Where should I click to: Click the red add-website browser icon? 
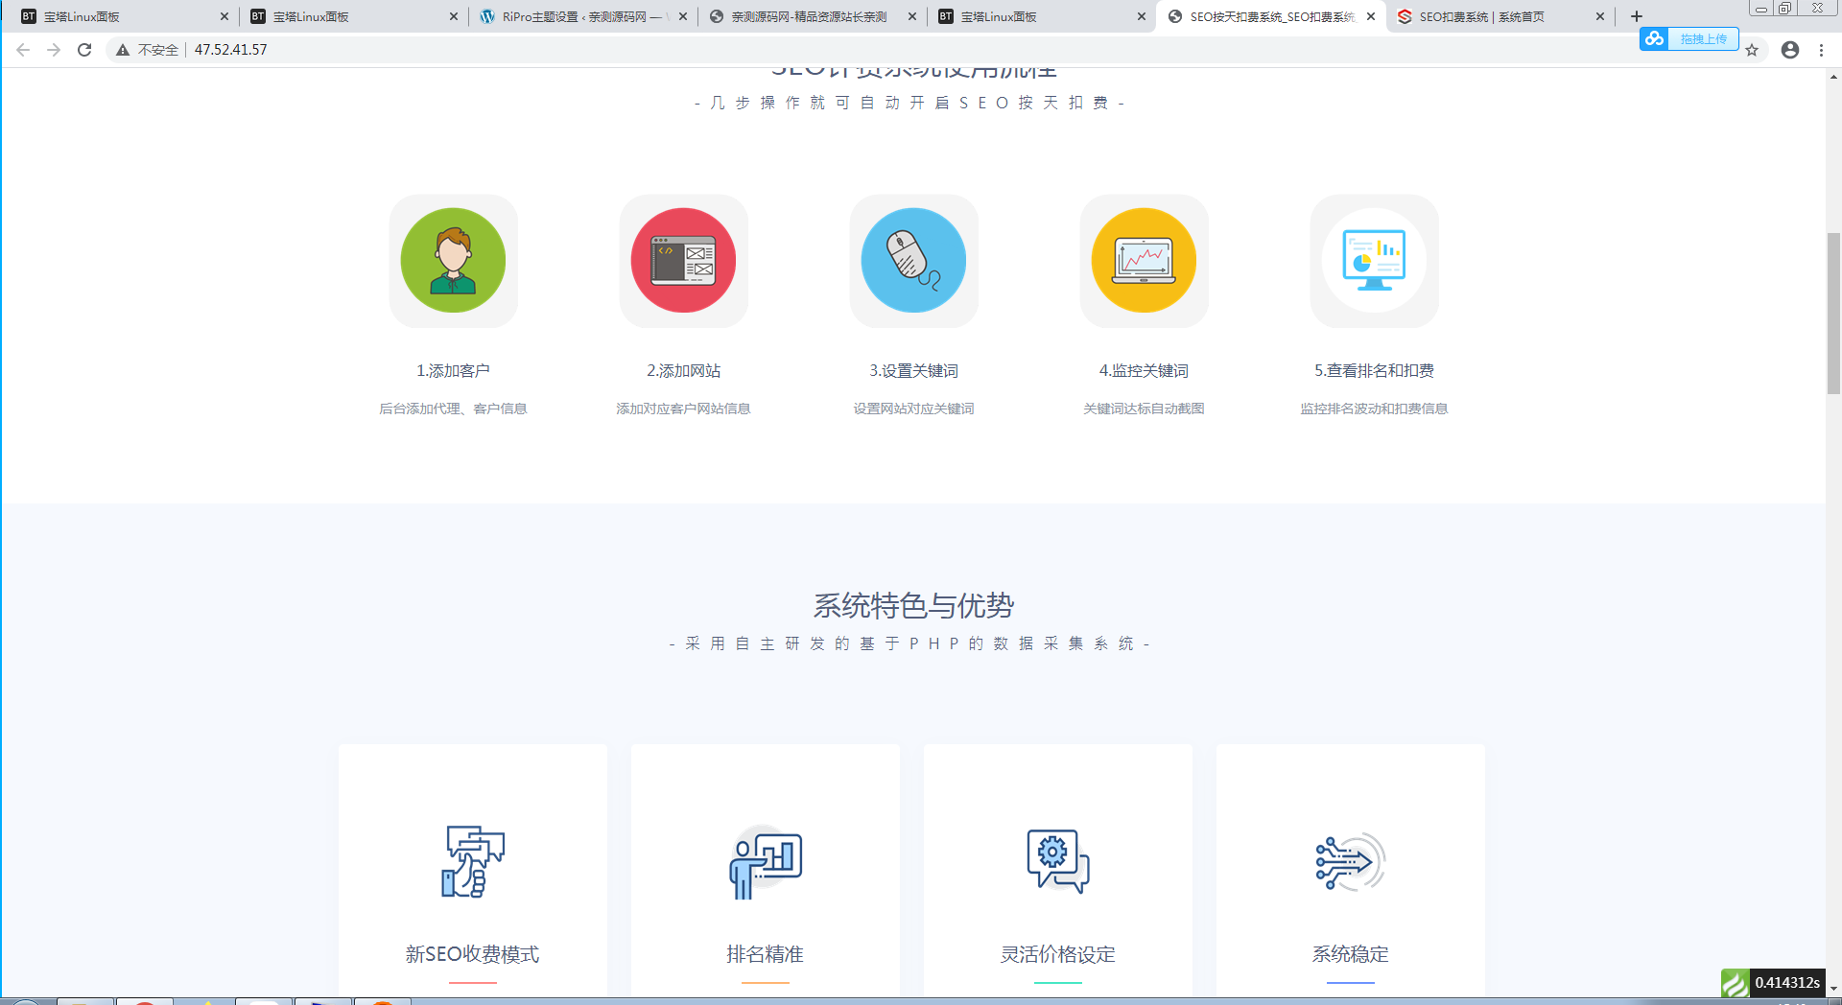tap(683, 260)
